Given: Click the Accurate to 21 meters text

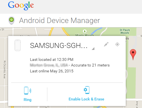Looking at the screenshot, I should click(90, 65).
